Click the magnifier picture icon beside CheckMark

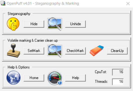55,51
